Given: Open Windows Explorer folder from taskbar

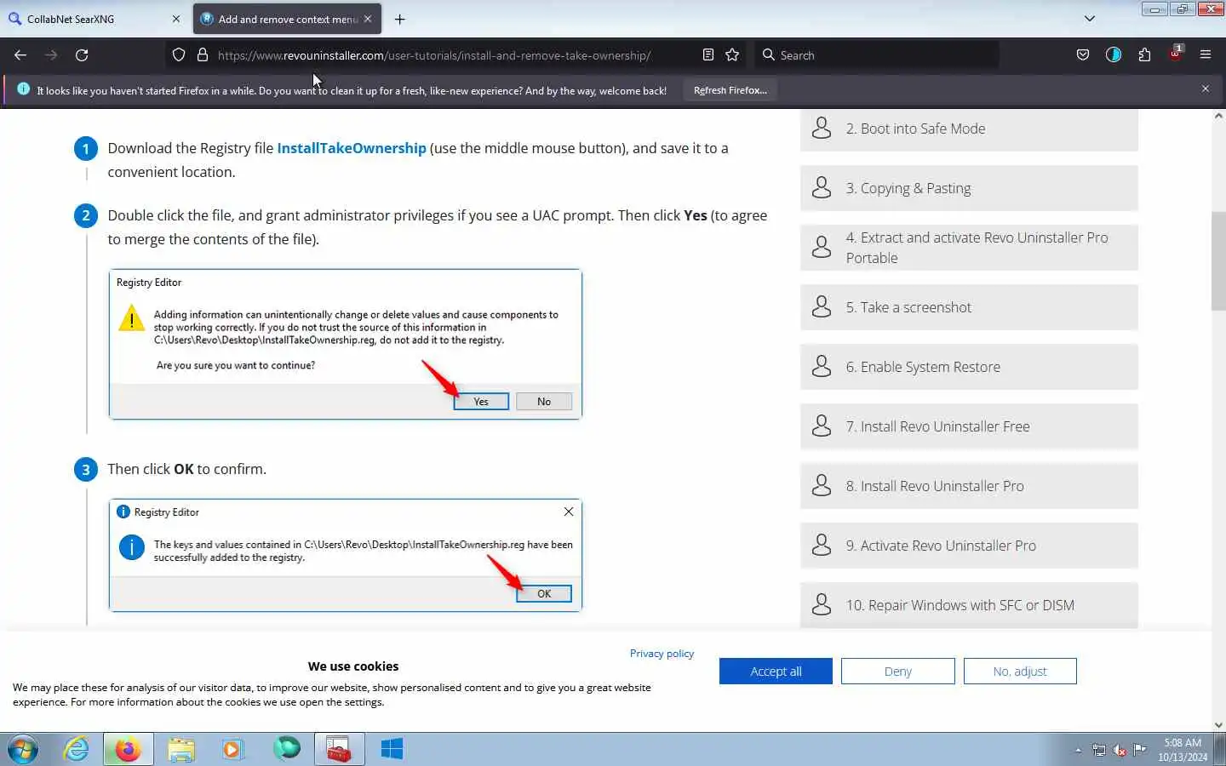Looking at the screenshot, I should click(181, 750).
